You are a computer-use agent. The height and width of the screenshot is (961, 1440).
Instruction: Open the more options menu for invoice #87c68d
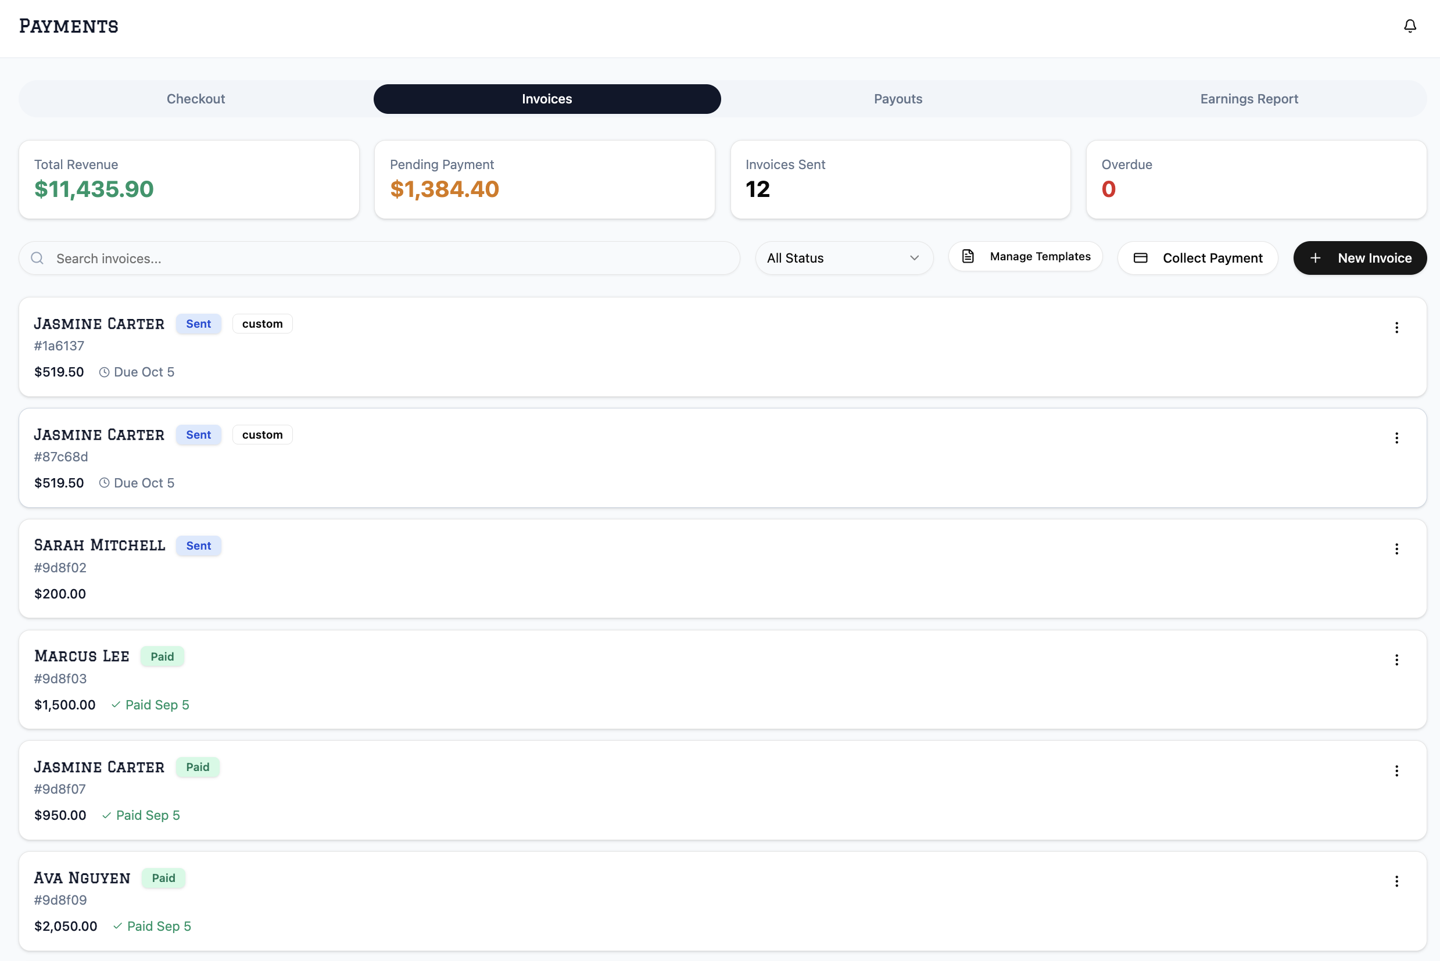coord(1396,438)
